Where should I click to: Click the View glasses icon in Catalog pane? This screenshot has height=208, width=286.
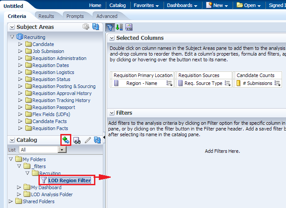77,141
